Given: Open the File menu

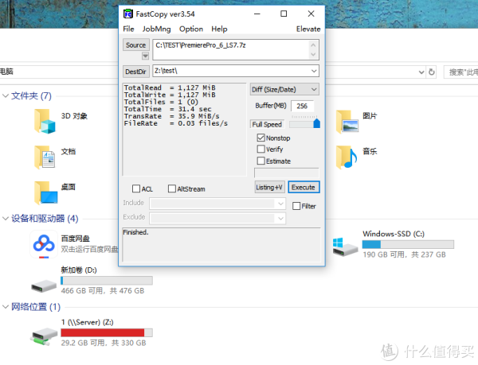Looking at the screenshot, I should click(x=128, y=29).
